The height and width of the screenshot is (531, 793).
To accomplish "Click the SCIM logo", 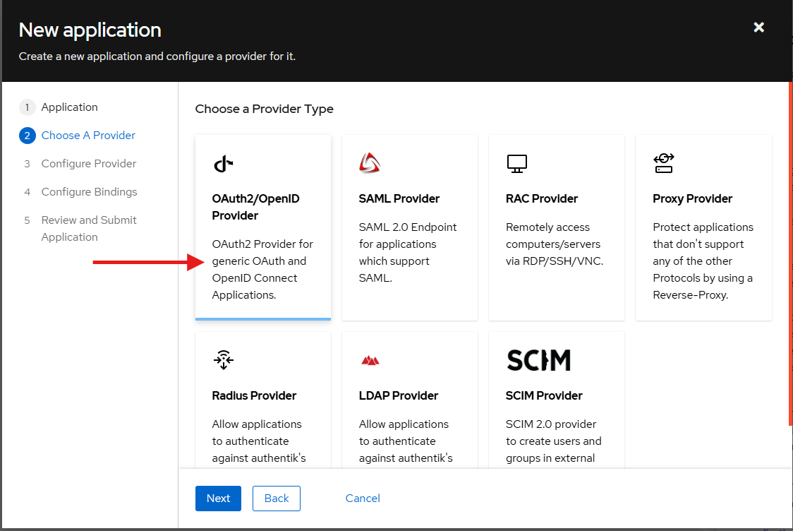I will pos(538,360).
